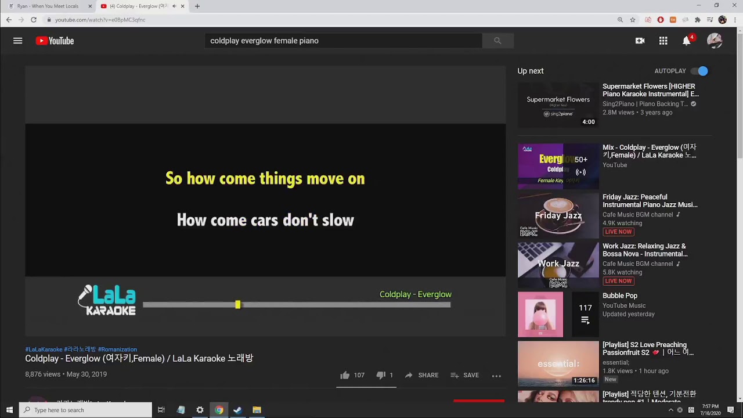Image resolution: width=743 pixels, height=418 pixels.
Task: Click inside the YouTube search field
Action: click(343, 41)
